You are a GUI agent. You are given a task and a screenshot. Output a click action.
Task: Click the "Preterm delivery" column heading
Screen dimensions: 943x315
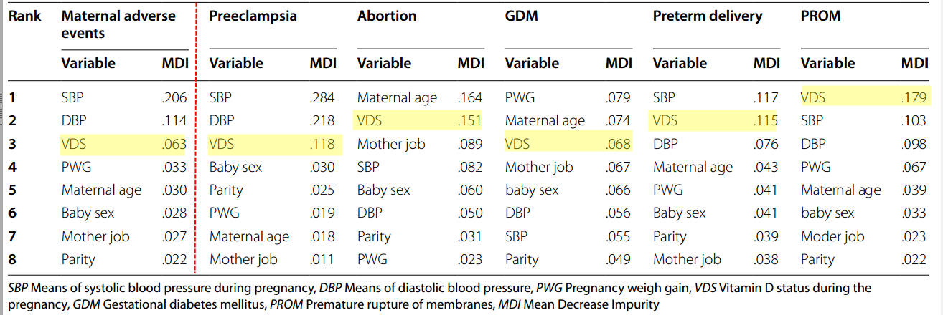pyautogui.click(x=706, y=16)
